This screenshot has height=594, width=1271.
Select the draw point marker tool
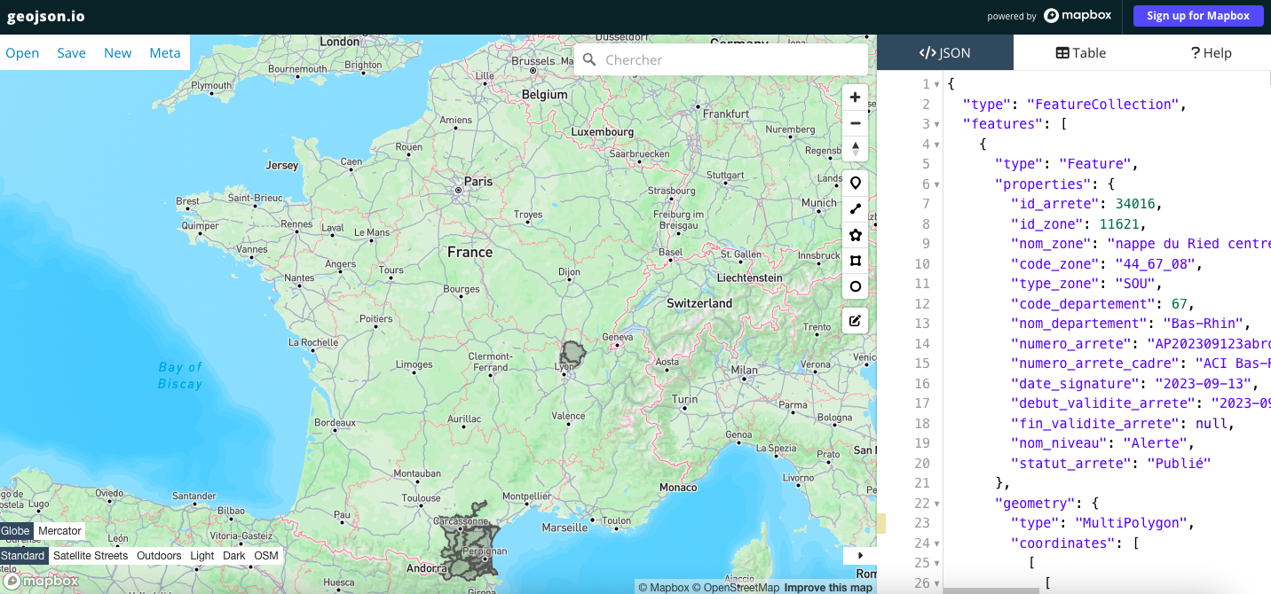click(x=855, y=184)
